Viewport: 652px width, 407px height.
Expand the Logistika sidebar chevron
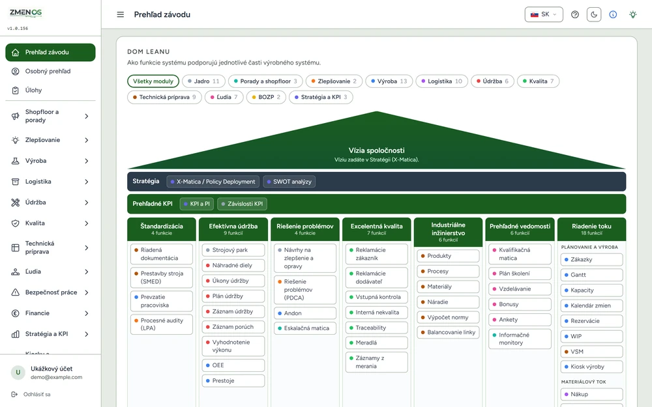point(87,182)
